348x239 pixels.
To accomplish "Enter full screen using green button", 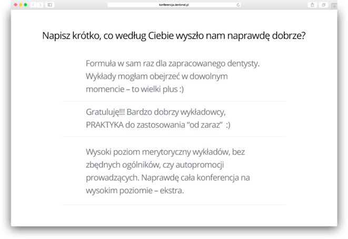I will 25,5.
